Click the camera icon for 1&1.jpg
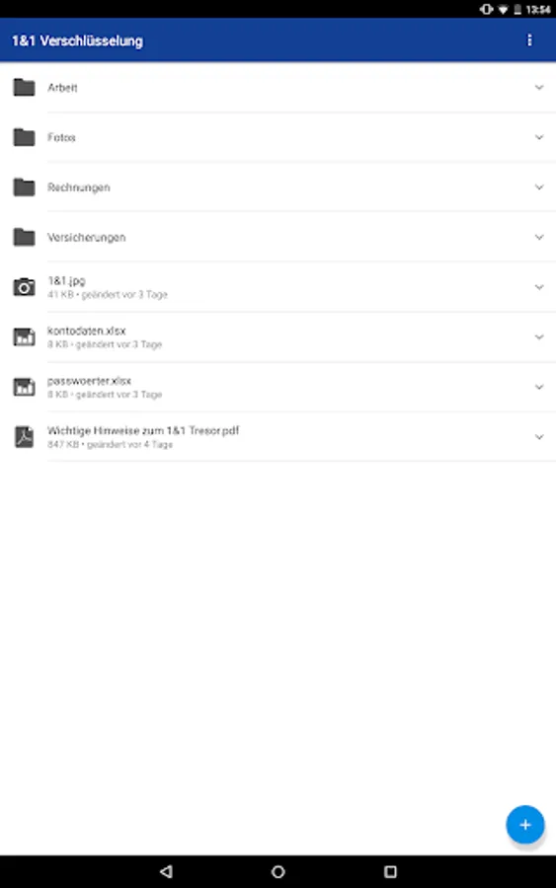The width and height of the screenshot is (556, 888). (x=24, y=287)
